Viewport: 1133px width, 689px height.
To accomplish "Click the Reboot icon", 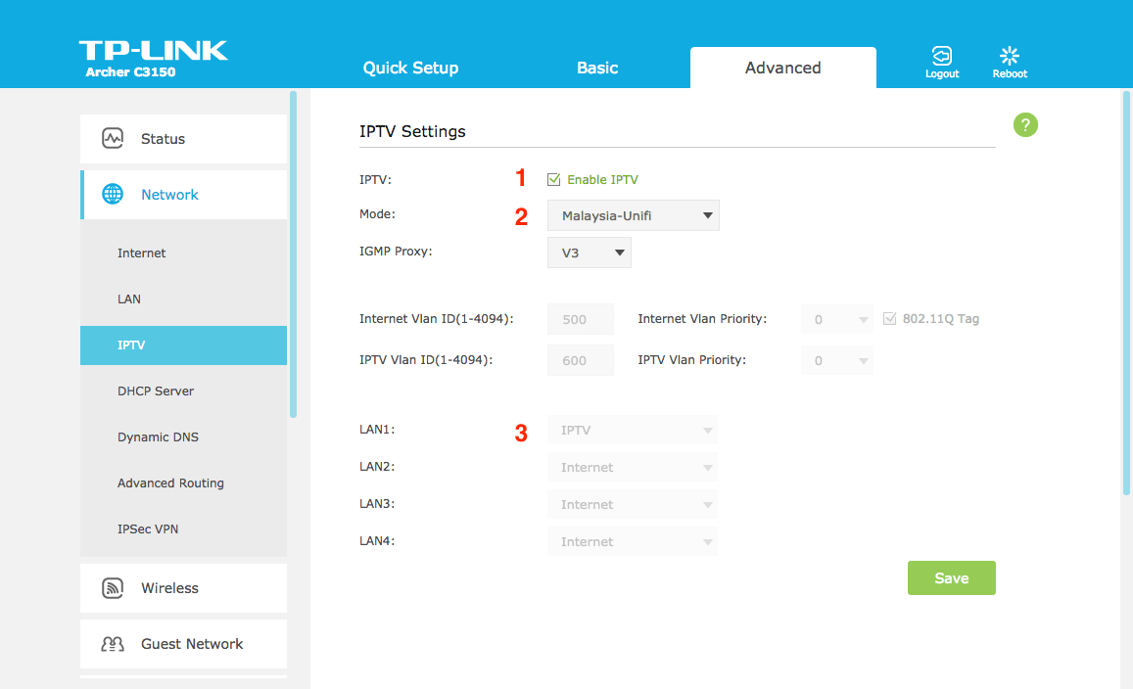I will point(1010,57).
